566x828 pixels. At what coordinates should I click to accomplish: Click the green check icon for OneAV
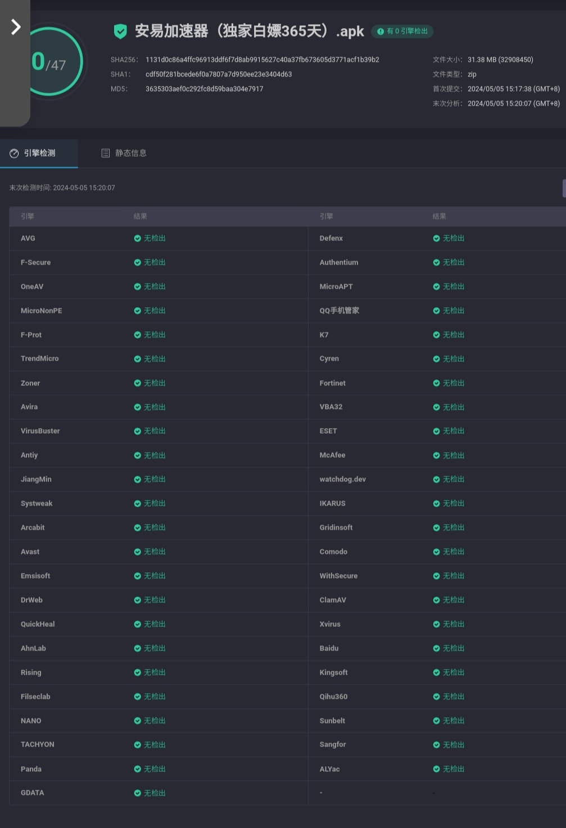tap(137, 286)
